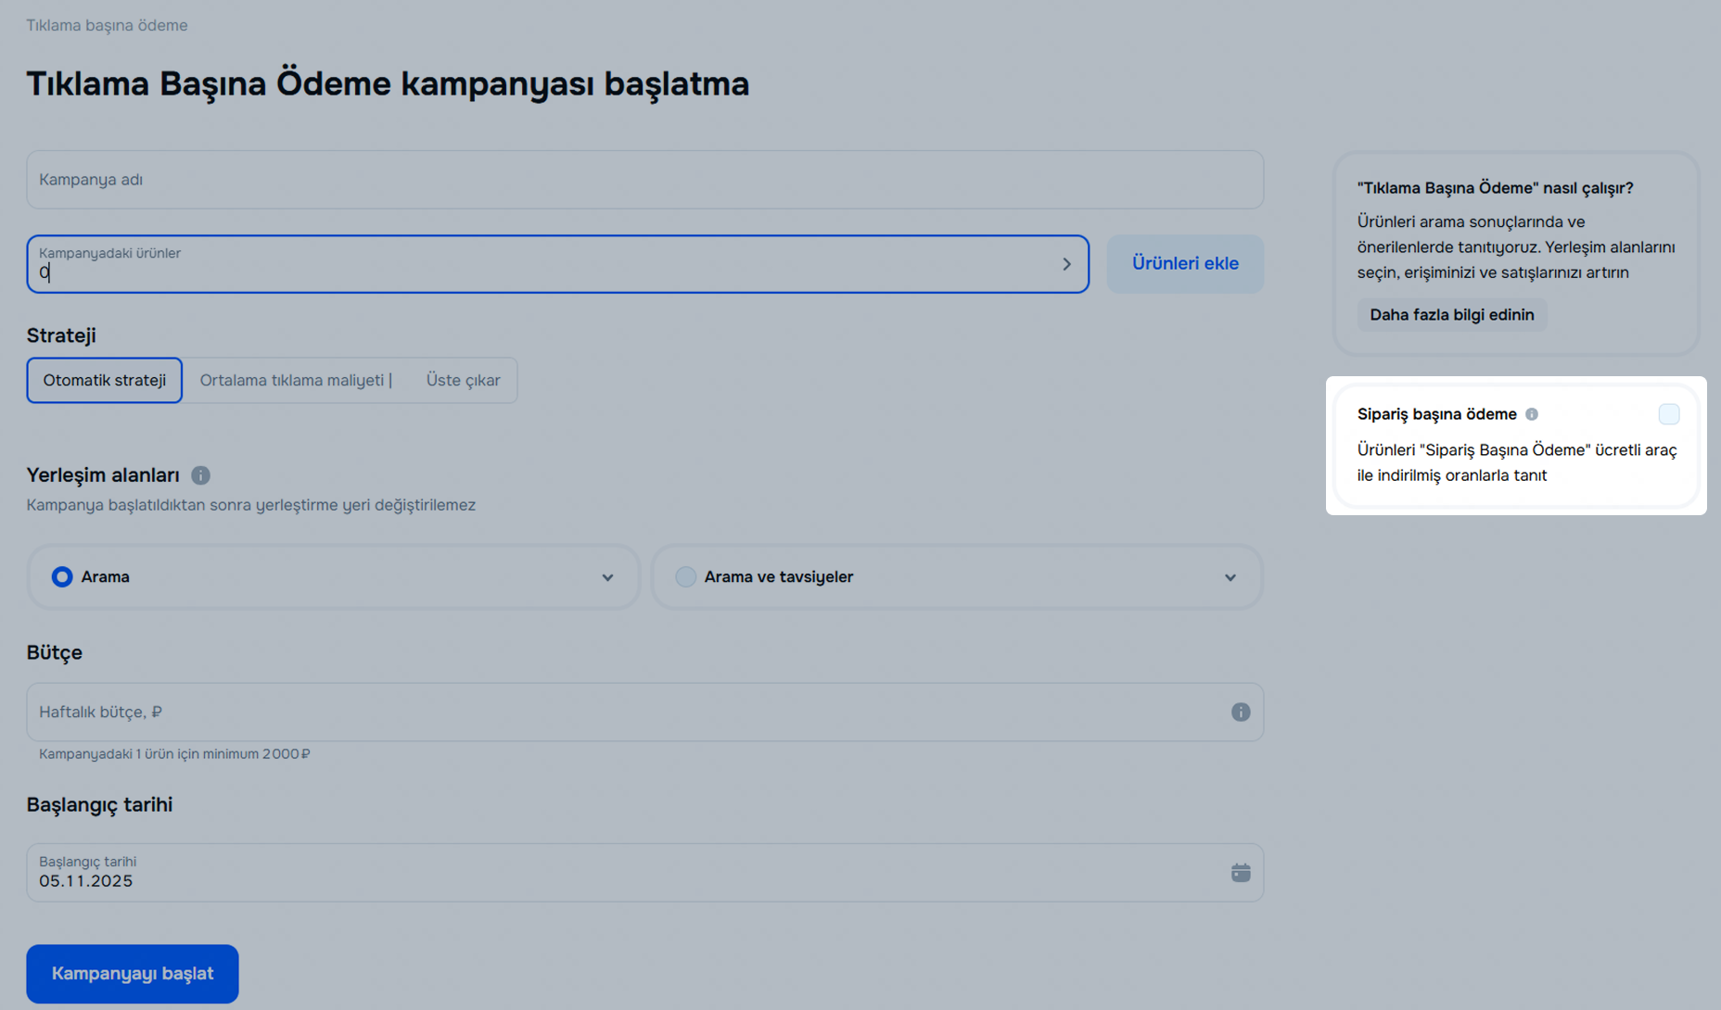Screen dimensions: 1721x1010
Task: Expand the Arama placement chevron
Action: 607,577
